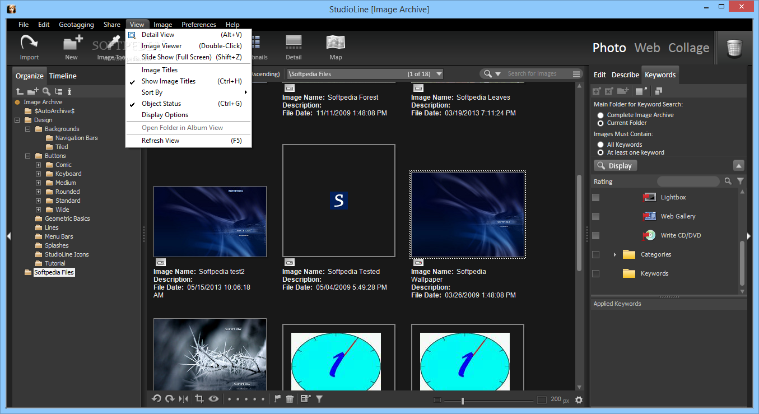Click the search magnifier beside Rating field
759x414 pixels.
click(x=728, y=182)
